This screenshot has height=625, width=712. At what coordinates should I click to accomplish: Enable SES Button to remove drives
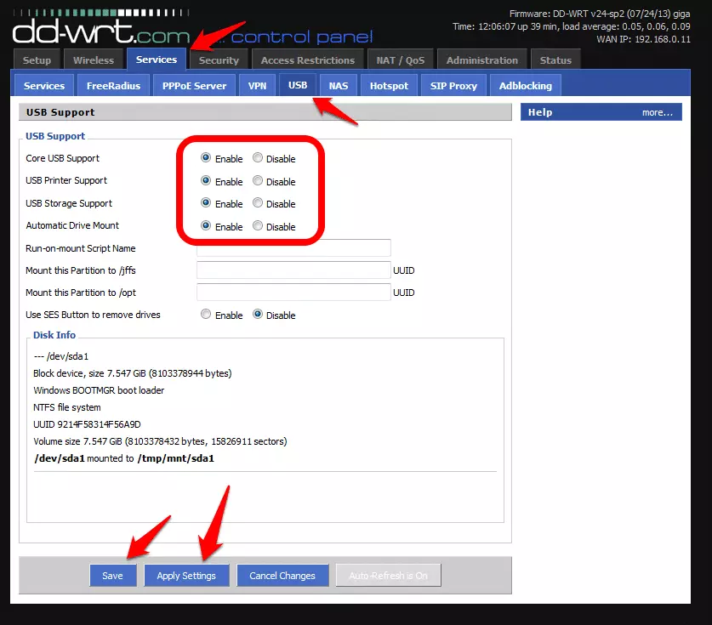point(206,315)
